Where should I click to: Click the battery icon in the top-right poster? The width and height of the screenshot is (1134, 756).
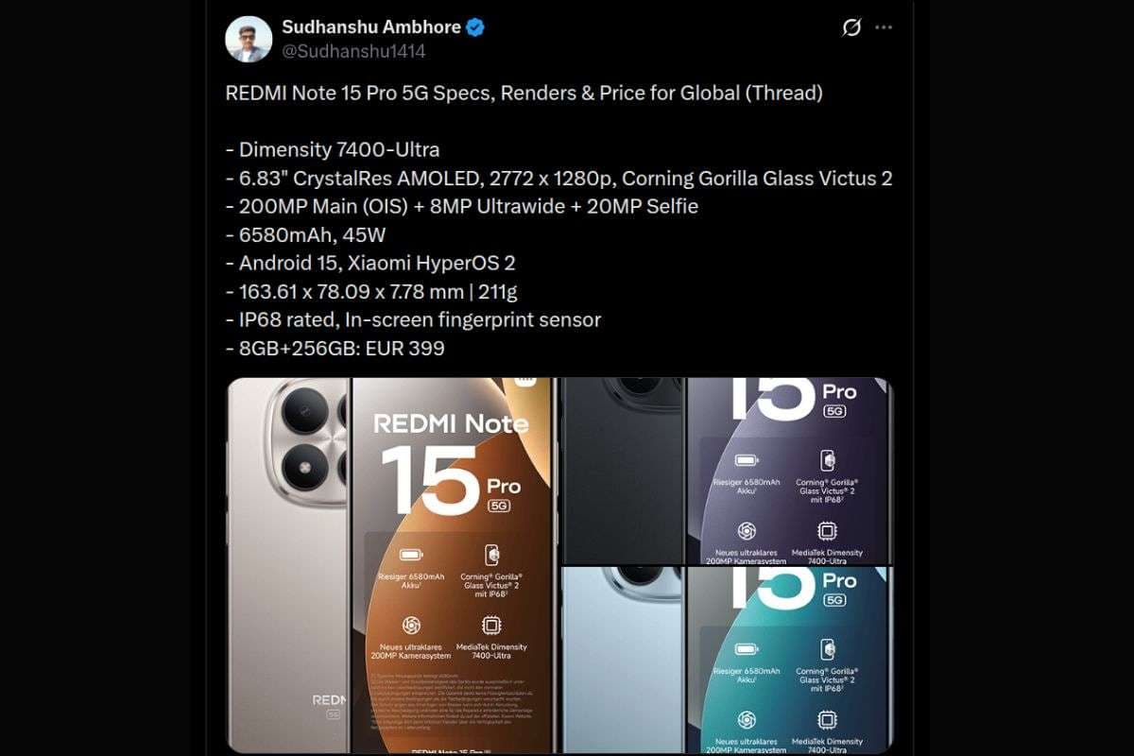747,460
